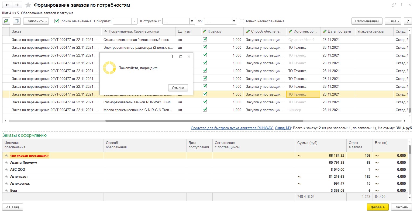Open the Приоритет dropdown list
417x214 pixels.
coord(135,21)
